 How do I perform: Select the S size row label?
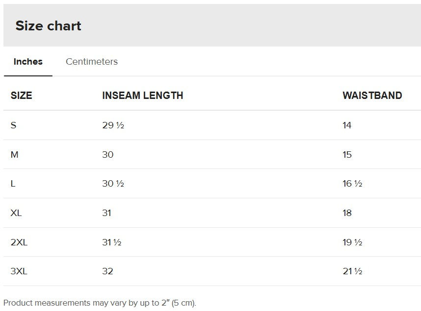pos(14,125)
